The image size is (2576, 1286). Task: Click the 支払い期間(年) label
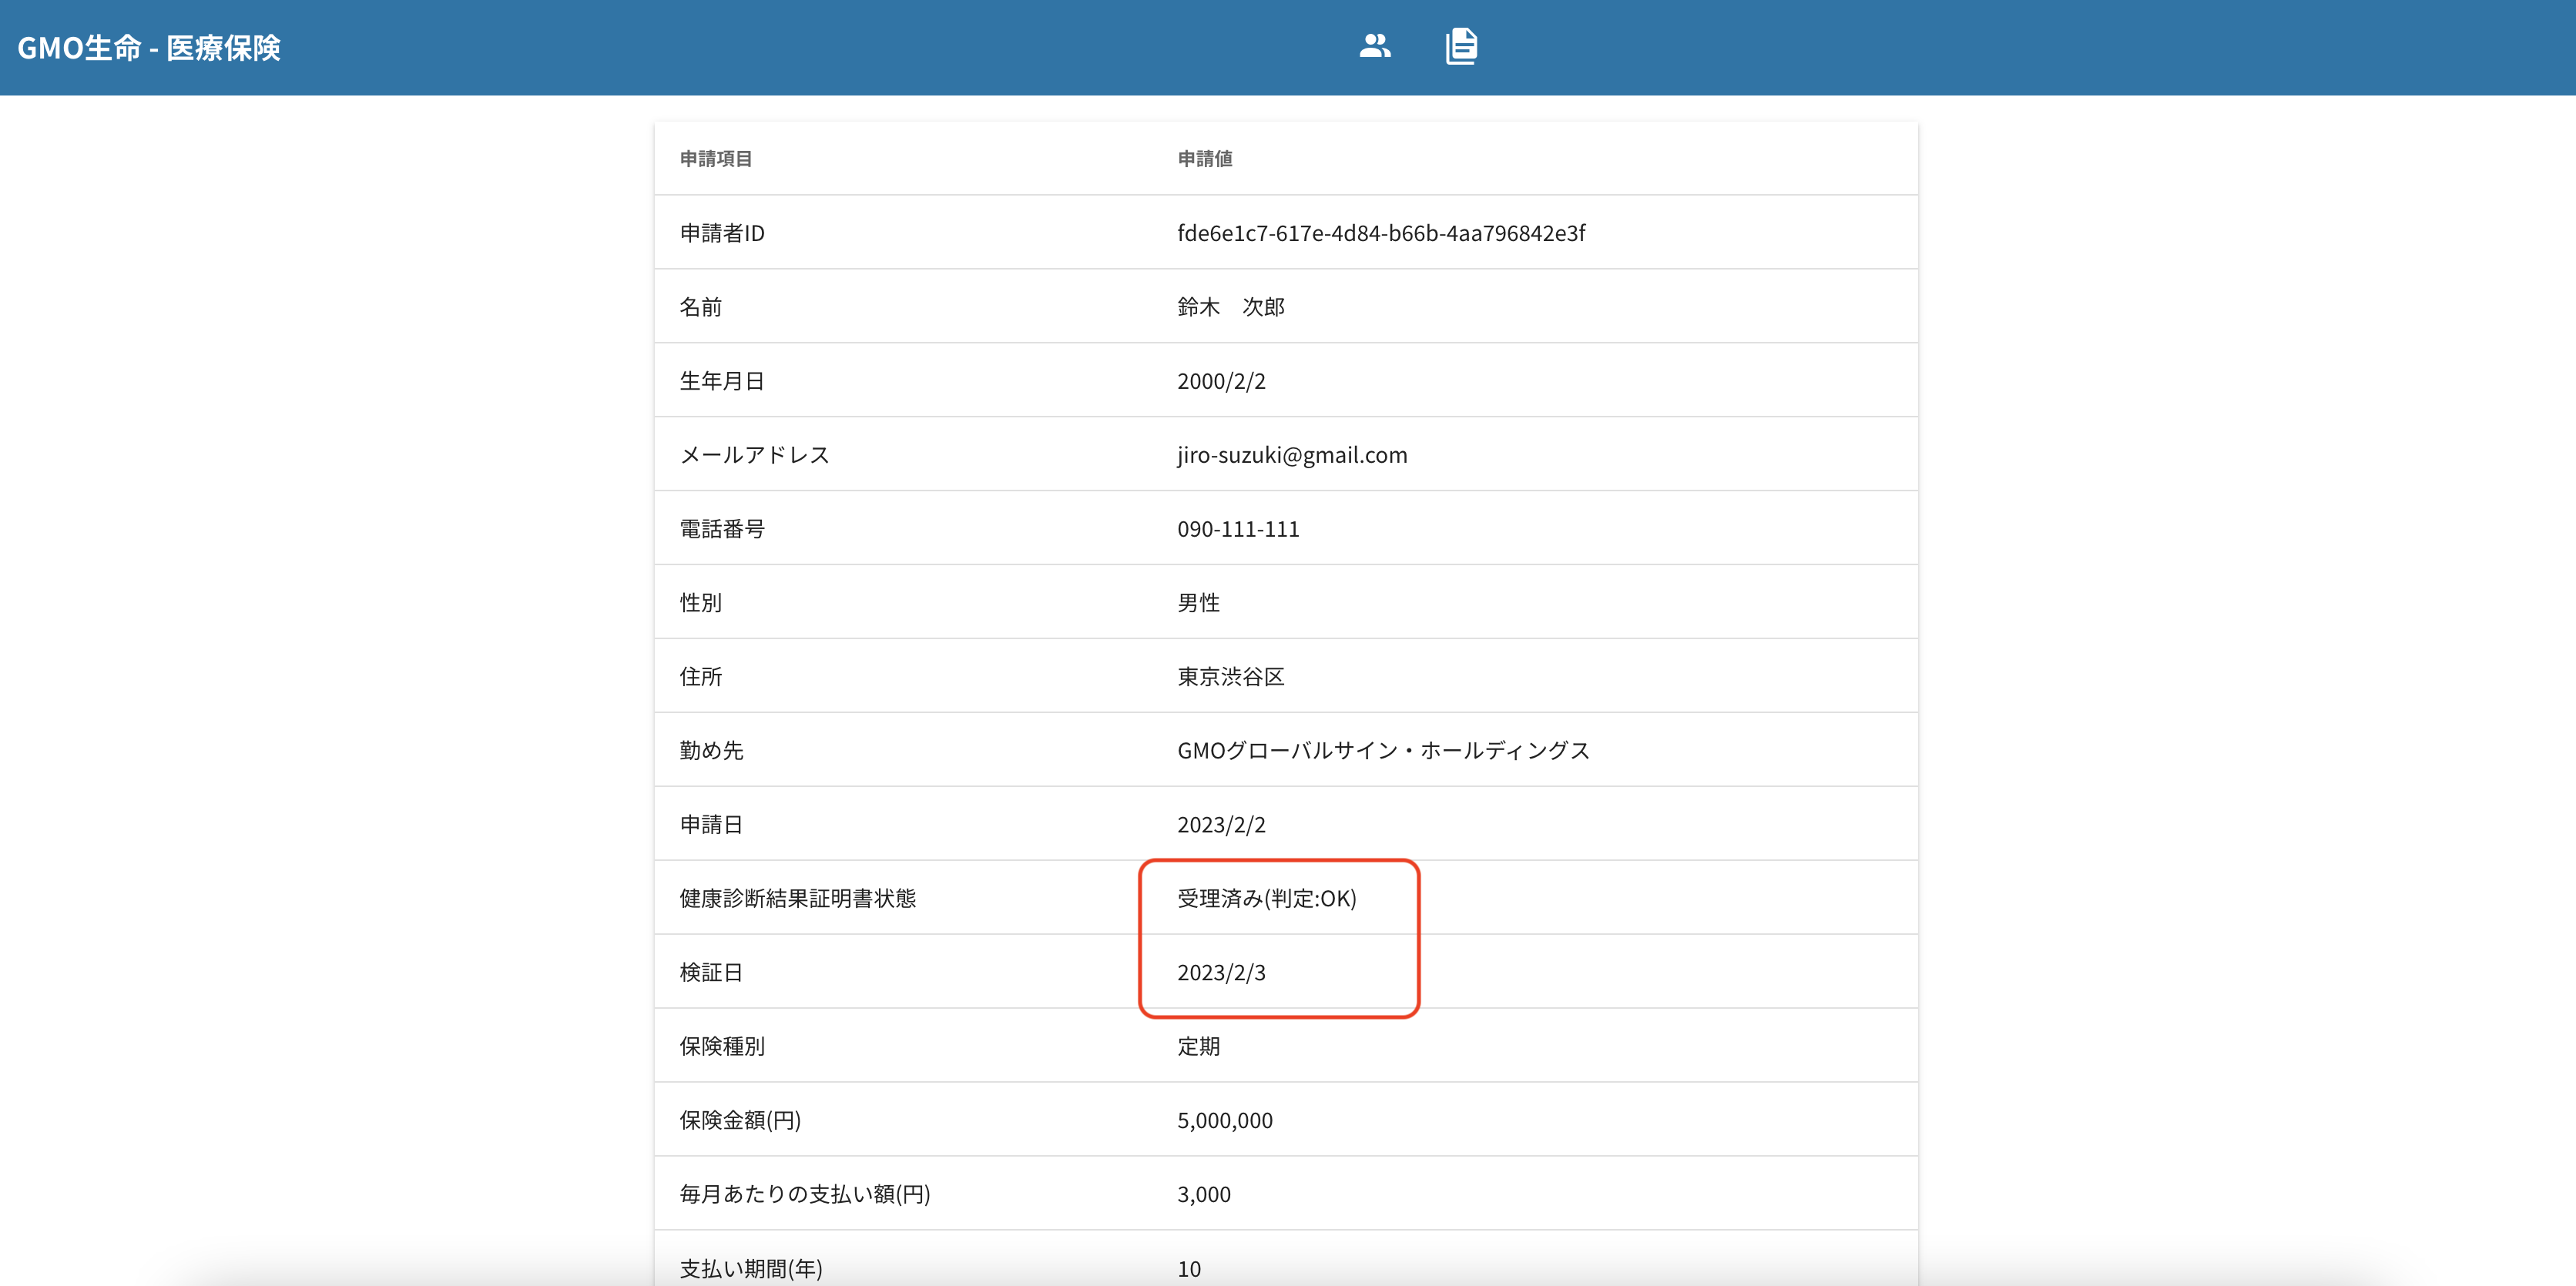(751, 1268)
